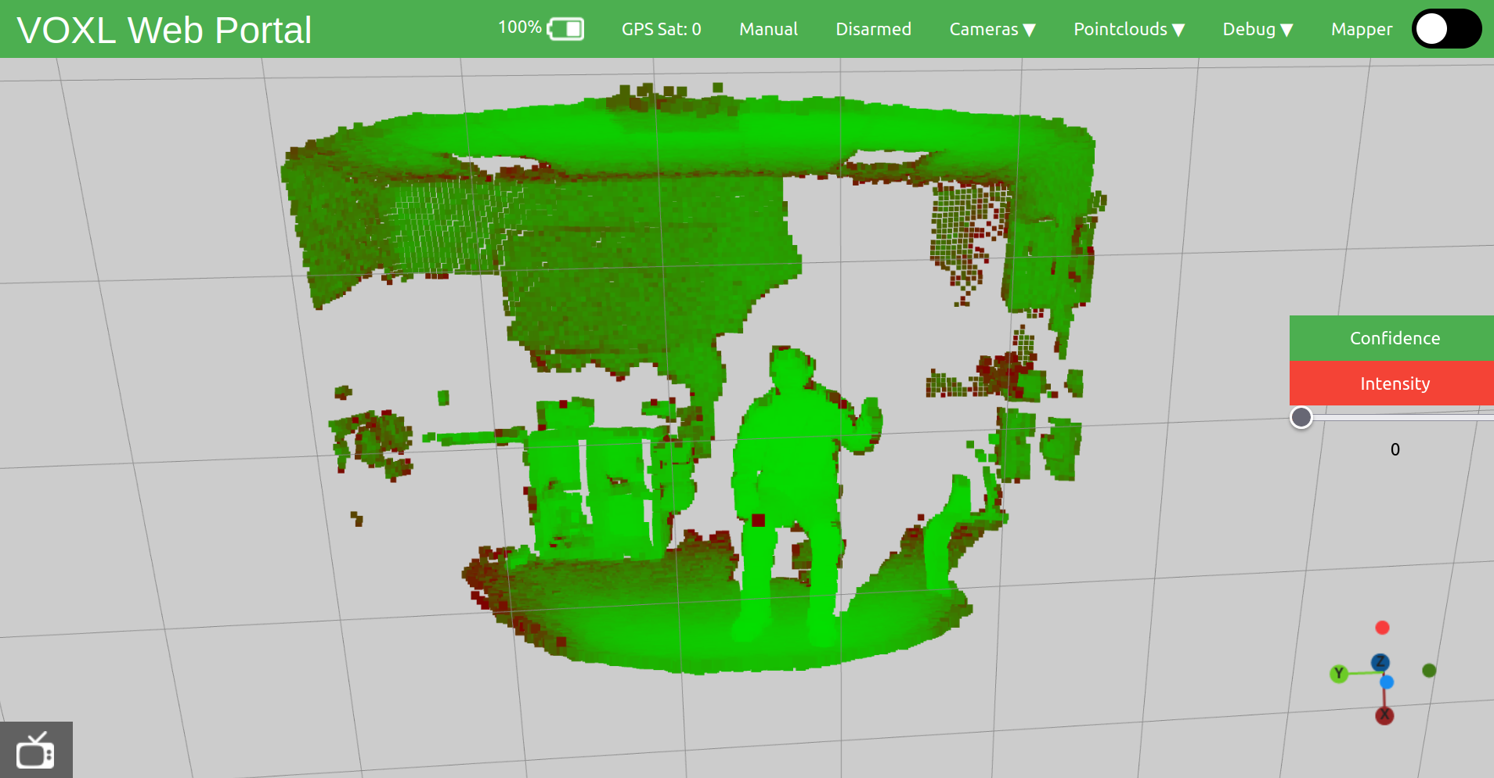Image resolution: width=1494 pixels, height=778 pixels.
Task: Click the Disarmed status label
Action: coord(873,29)
